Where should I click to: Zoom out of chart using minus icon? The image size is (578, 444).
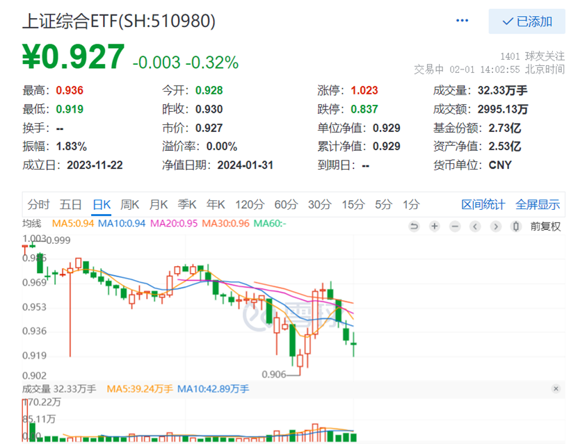click(x=455, y=227)
